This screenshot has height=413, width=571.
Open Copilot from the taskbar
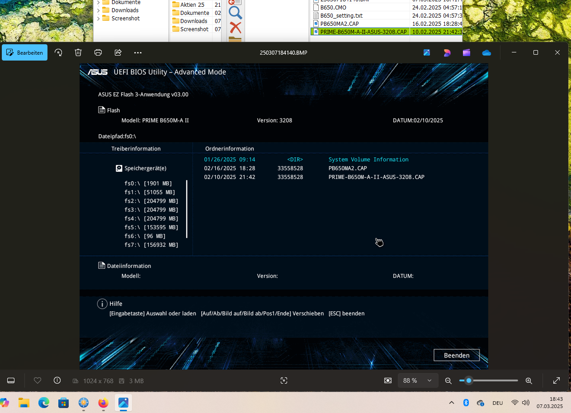[4, 402]
